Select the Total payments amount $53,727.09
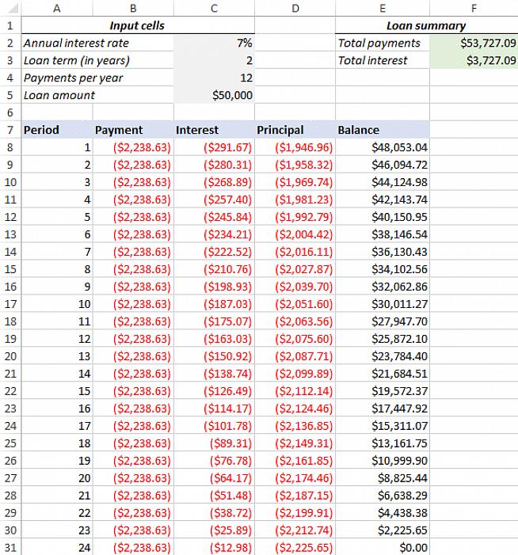 click(x=474, y=43)
